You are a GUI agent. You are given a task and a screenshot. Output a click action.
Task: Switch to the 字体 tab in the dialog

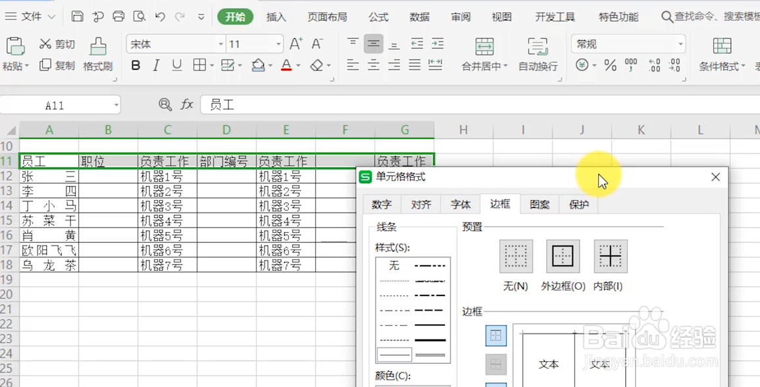pos(461,205)
